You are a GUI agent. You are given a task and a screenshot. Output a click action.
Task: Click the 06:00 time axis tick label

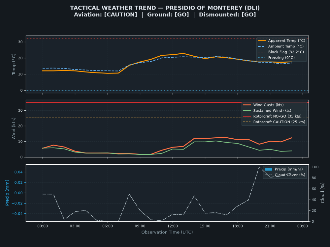[x=108, y=226]
